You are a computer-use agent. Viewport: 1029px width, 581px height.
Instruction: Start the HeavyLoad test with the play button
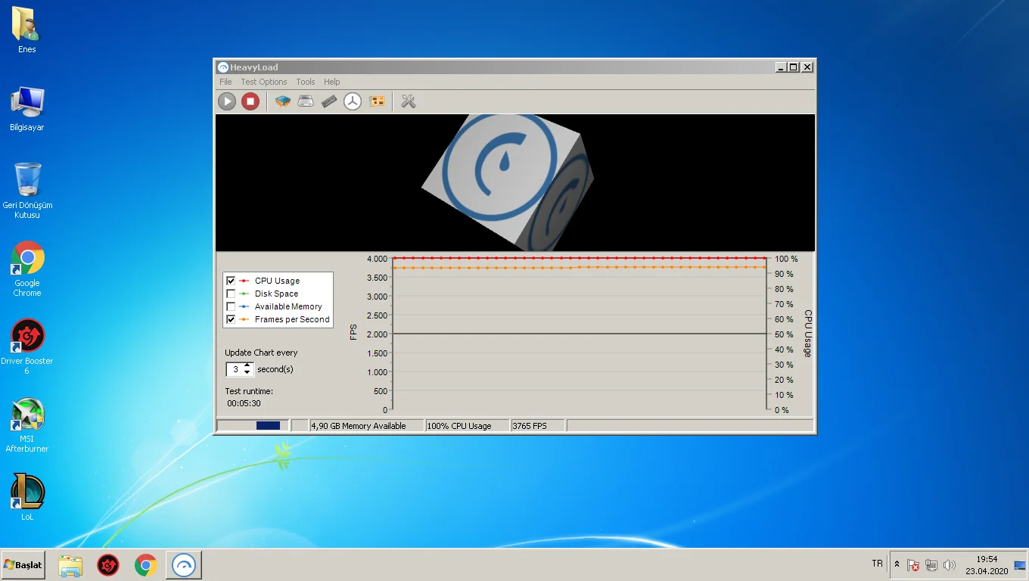coord(227,101)
